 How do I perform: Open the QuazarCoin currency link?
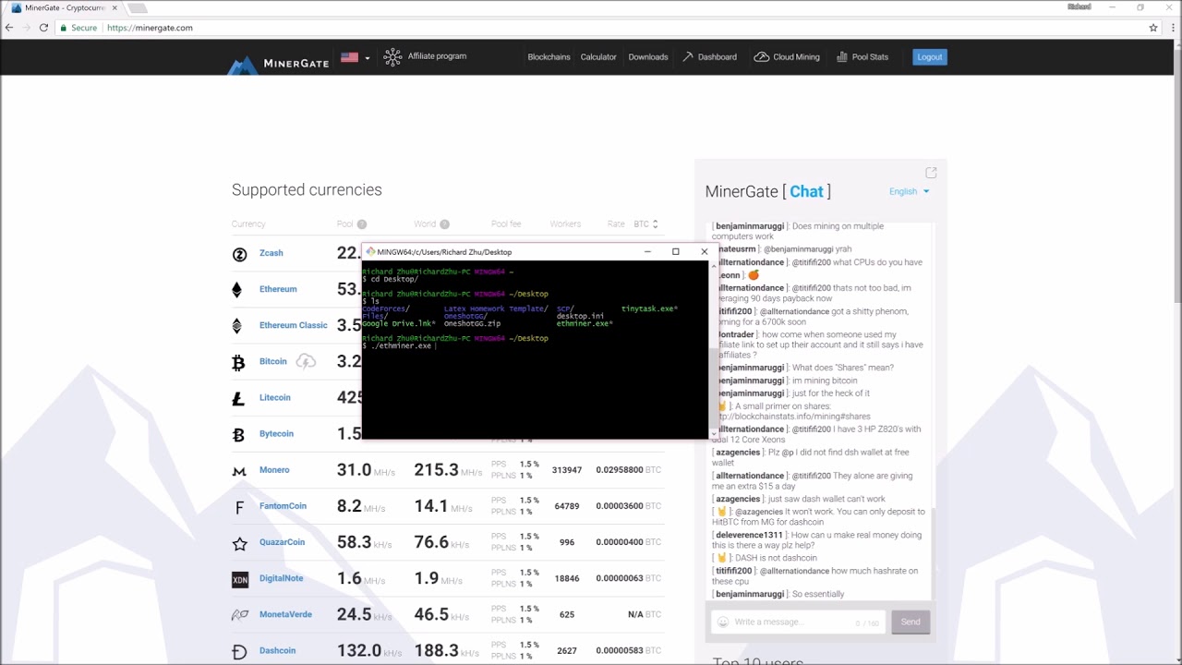click(x=282, y=541)
